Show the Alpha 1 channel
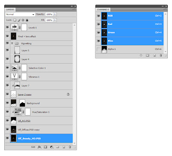Viewport: 172px width, 156px height. [x=98, y=49]
